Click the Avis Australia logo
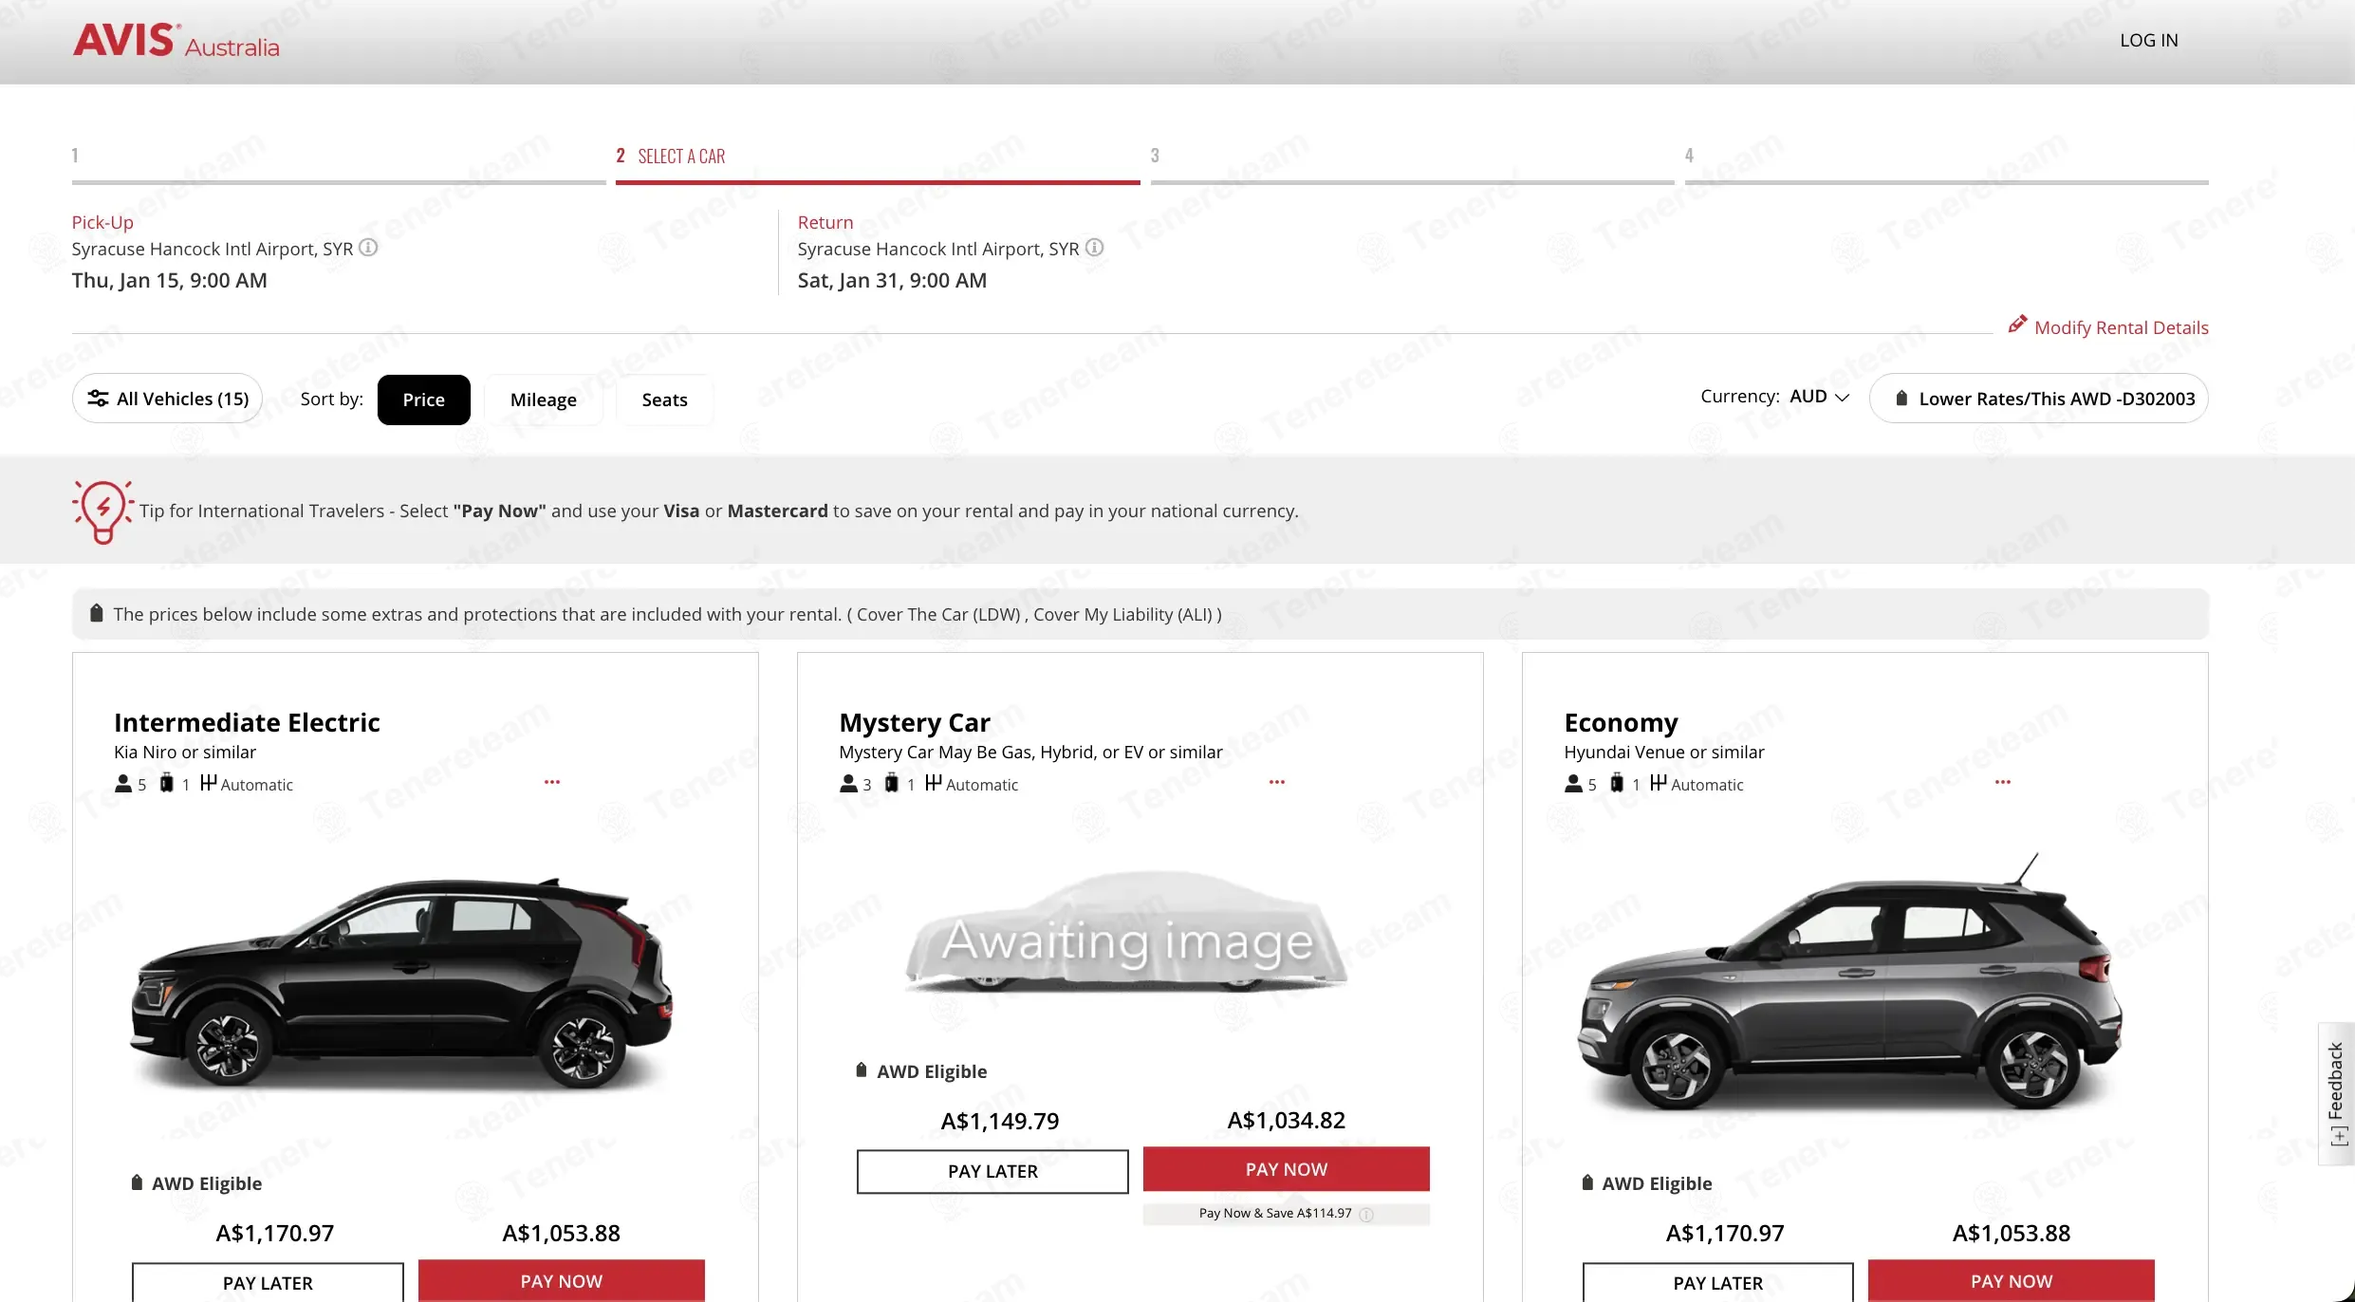 (x=176, y=41)
